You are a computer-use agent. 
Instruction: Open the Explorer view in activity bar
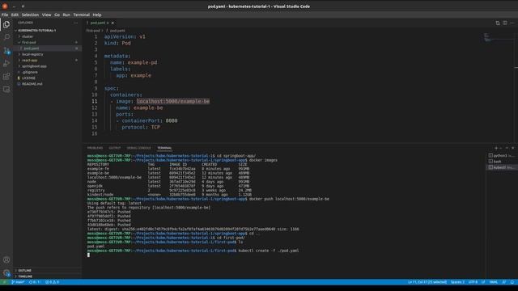(6, 24)
